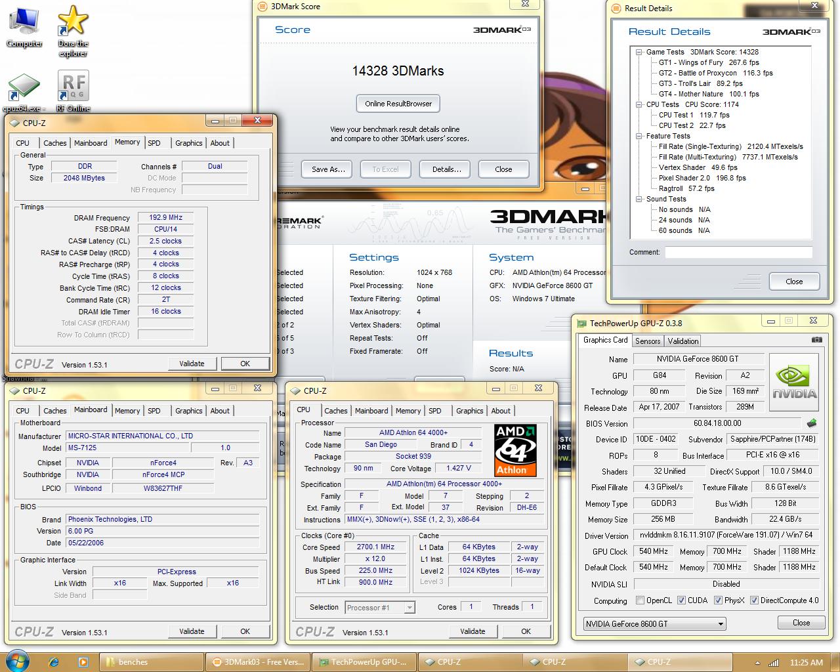Click the Core Speed value 2700.1 MHz
Image resolution: width=840 pixels, height=672 pixels.
coord(375,547)
